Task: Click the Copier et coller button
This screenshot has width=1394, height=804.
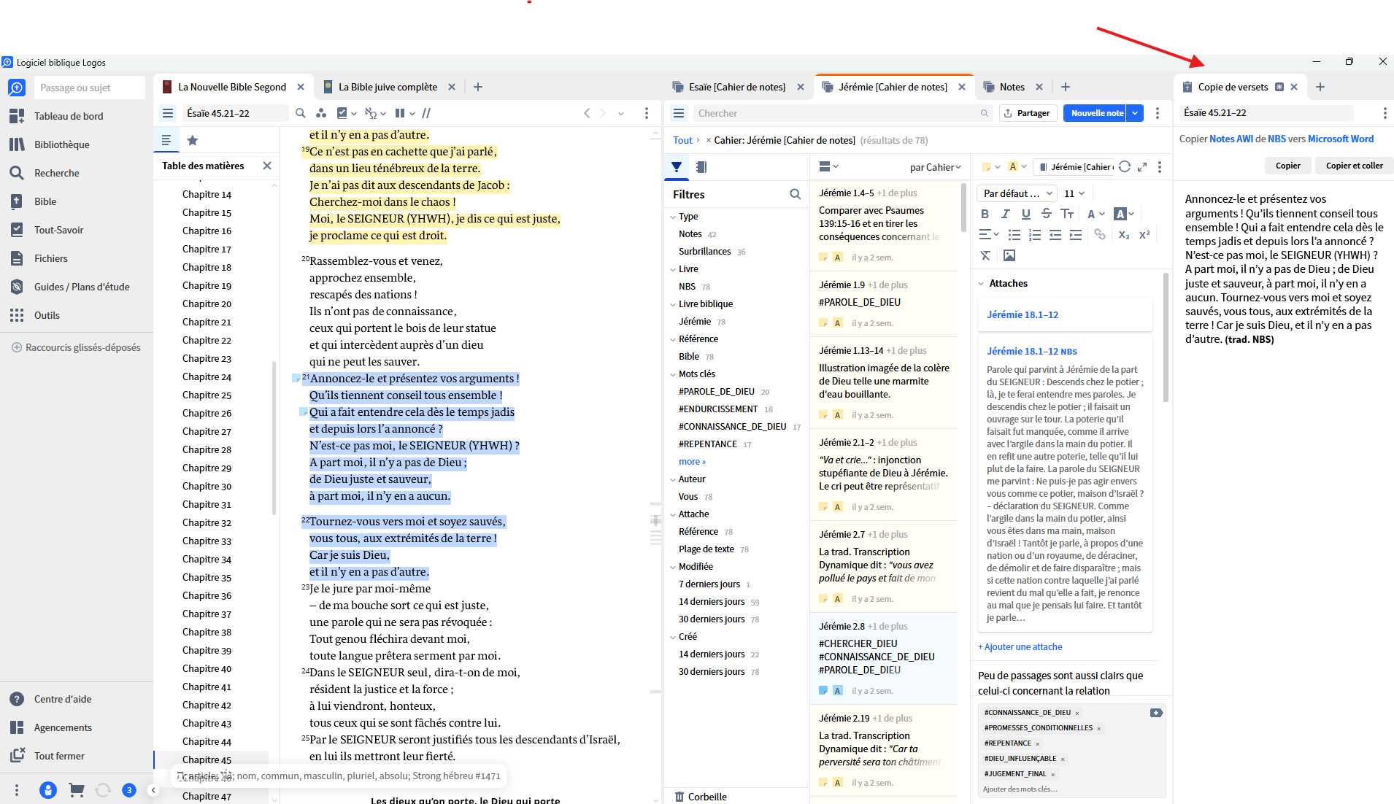Action: 1354,166
